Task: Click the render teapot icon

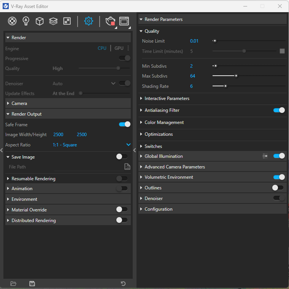Action: point(110,21)
